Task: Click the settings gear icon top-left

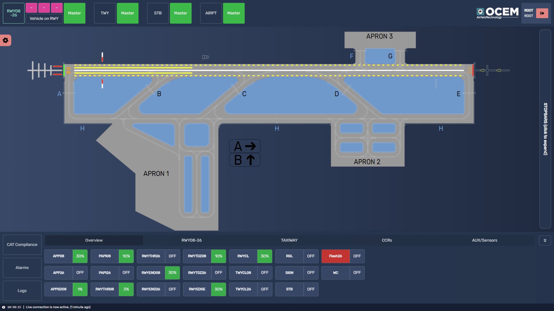Action: coord(6,40)
